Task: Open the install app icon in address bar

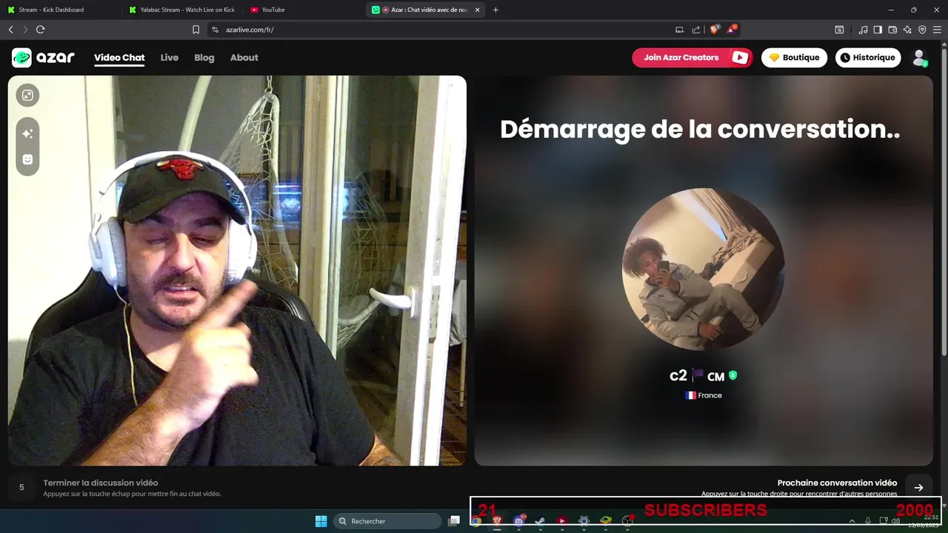Action: (679, 30)
